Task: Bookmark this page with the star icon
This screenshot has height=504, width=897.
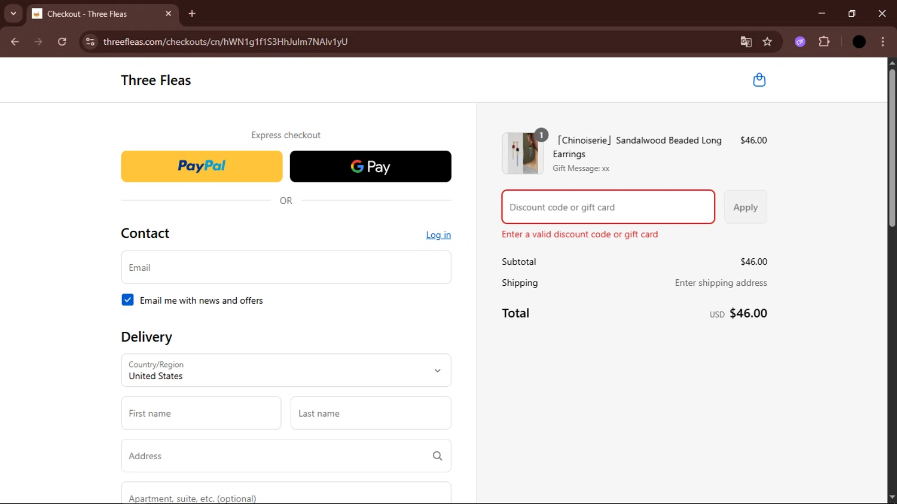Action: [x=767, y=42]
